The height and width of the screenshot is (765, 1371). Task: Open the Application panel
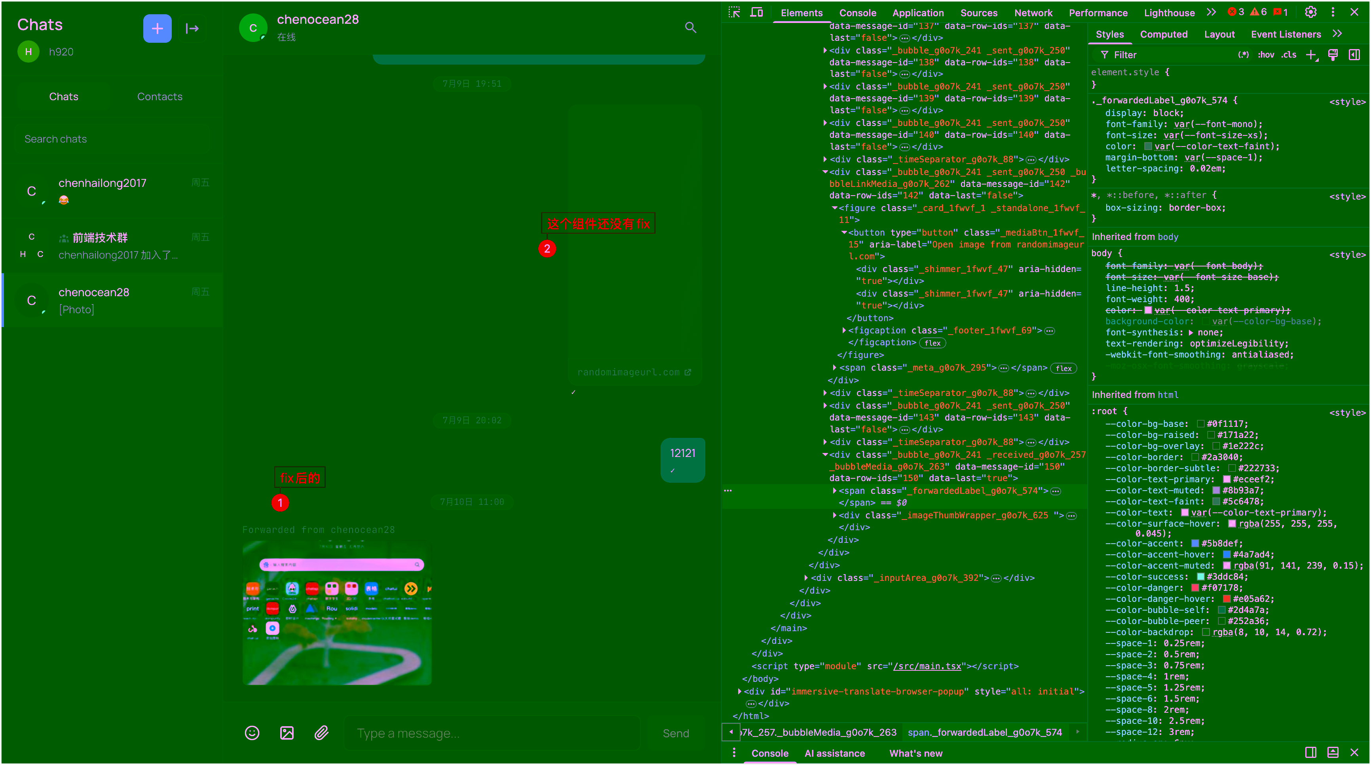[917, 13]
